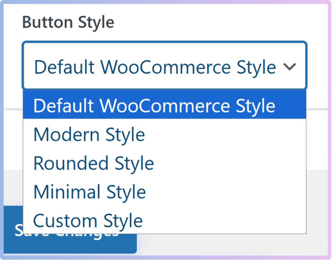Choose Default WooCommerce Style highlighted option
Screen dimensions: 332x260
click(164, 104)
